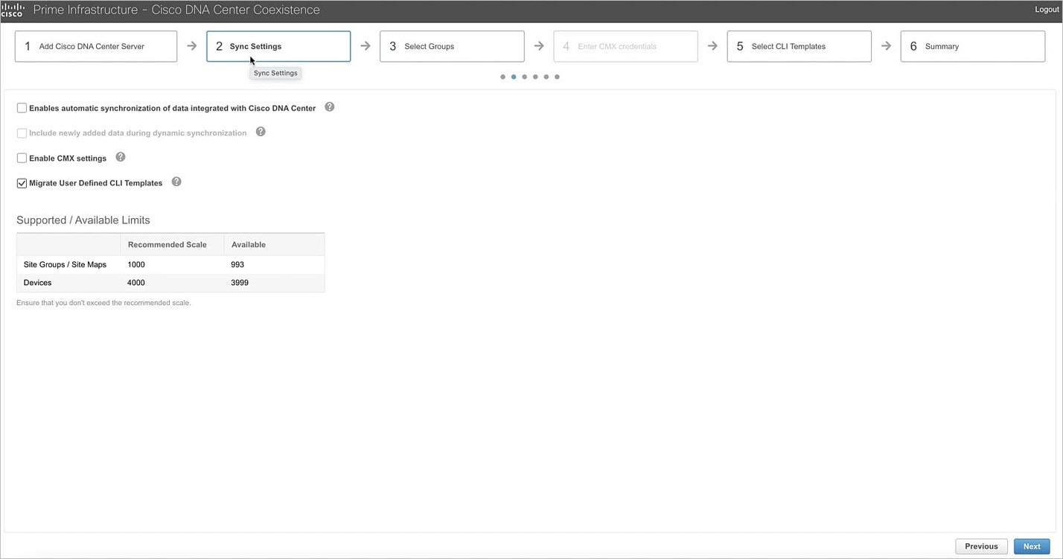Click the highlighted second progress dot
The height and width of the screenshot is (559, 1063).
click(514, 77)
